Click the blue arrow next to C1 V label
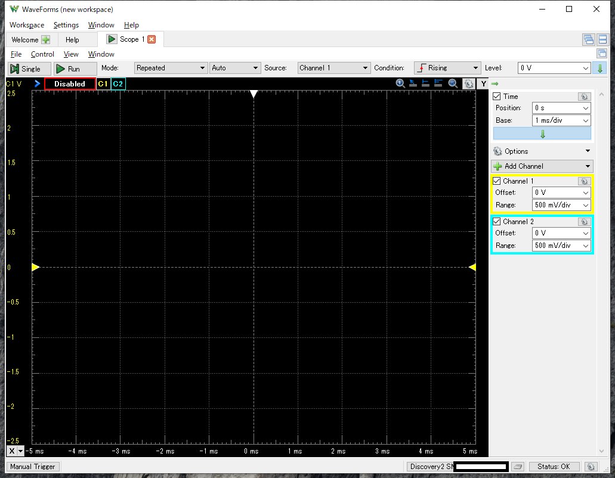615x478 pixels. click(x=37, y=83)
